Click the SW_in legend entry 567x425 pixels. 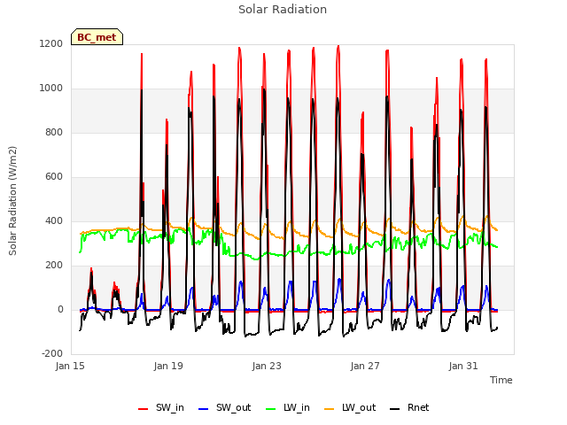coord(161,408)
